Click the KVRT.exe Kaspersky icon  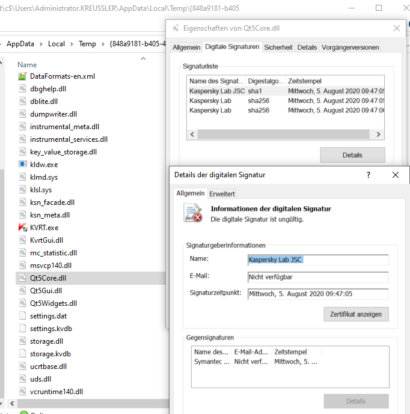[23, 227]
